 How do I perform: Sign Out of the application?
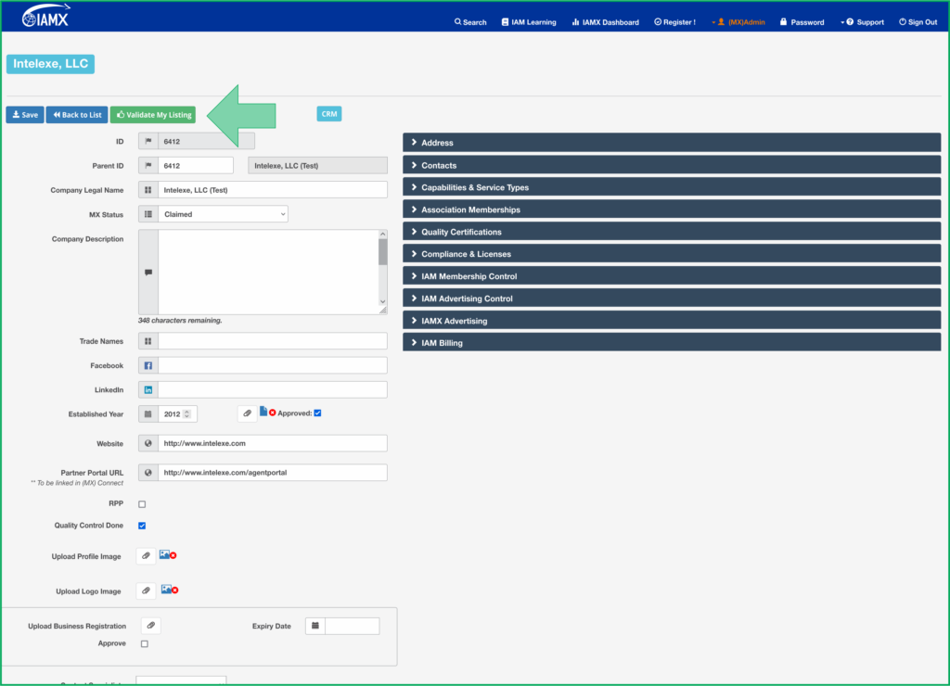point(918,22)
